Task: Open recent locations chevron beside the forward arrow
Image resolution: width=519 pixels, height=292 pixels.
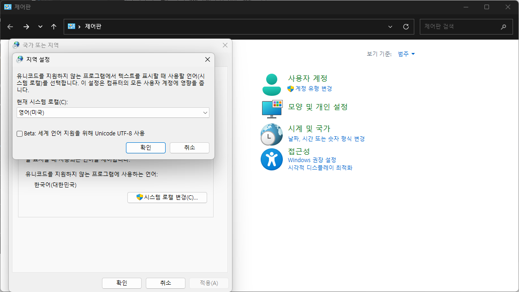Action: pyautogui.click(x=41, y=27)
